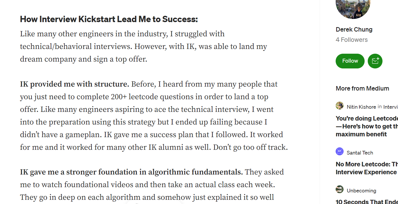The image size is (398, 204).
Task: Click the Derek Chung name link
Action: click(x=354, y=29)
